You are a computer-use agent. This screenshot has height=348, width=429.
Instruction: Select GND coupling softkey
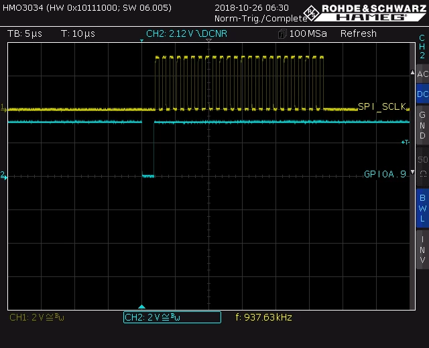point(422,125)
